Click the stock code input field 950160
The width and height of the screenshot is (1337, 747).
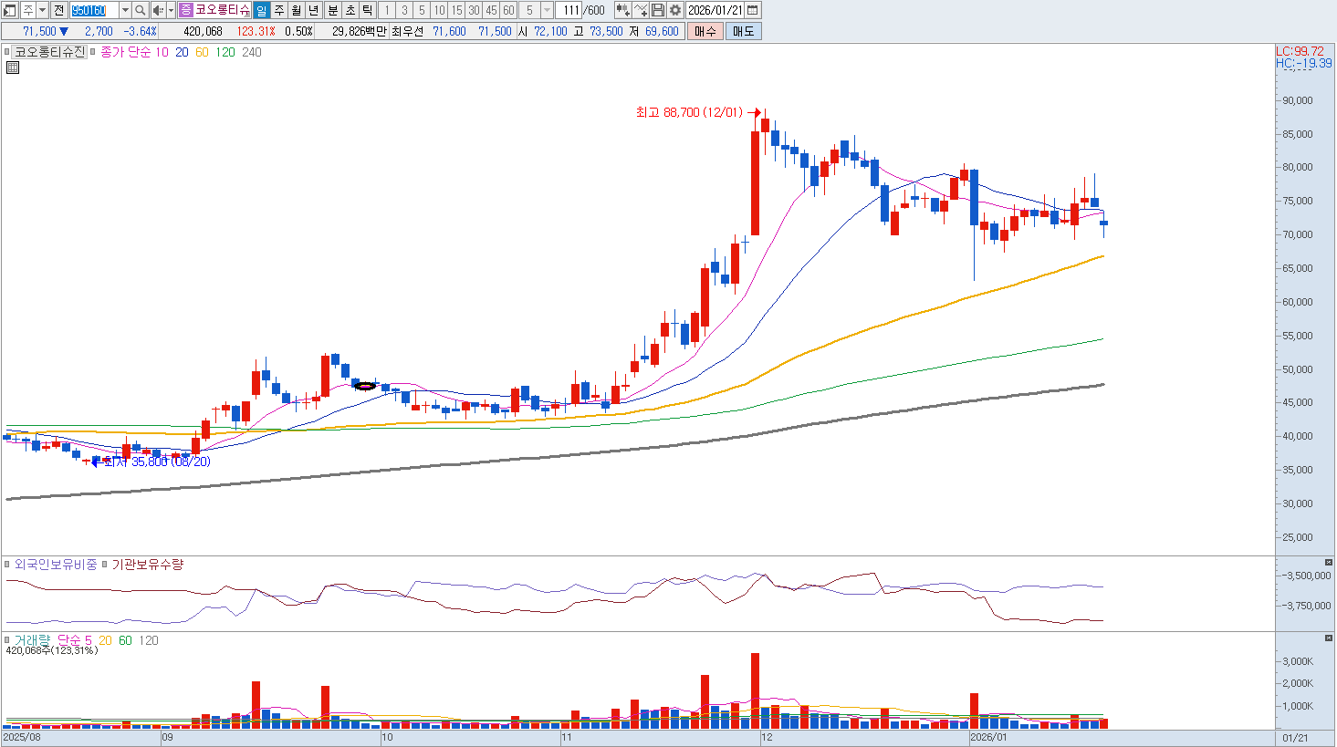[x=93, y=10]
